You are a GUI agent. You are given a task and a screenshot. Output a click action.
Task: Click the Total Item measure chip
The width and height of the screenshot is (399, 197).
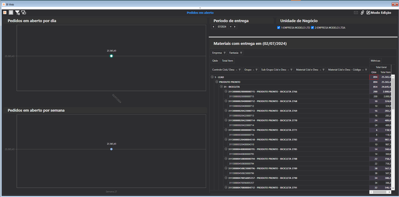click(x=227, y=61)
